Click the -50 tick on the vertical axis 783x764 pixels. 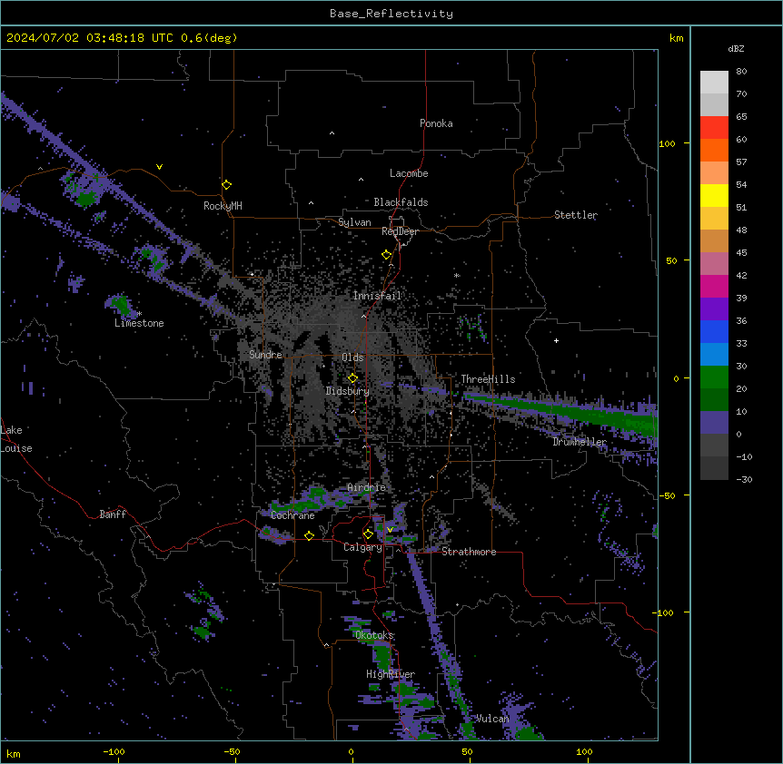[x=667, y=495]
